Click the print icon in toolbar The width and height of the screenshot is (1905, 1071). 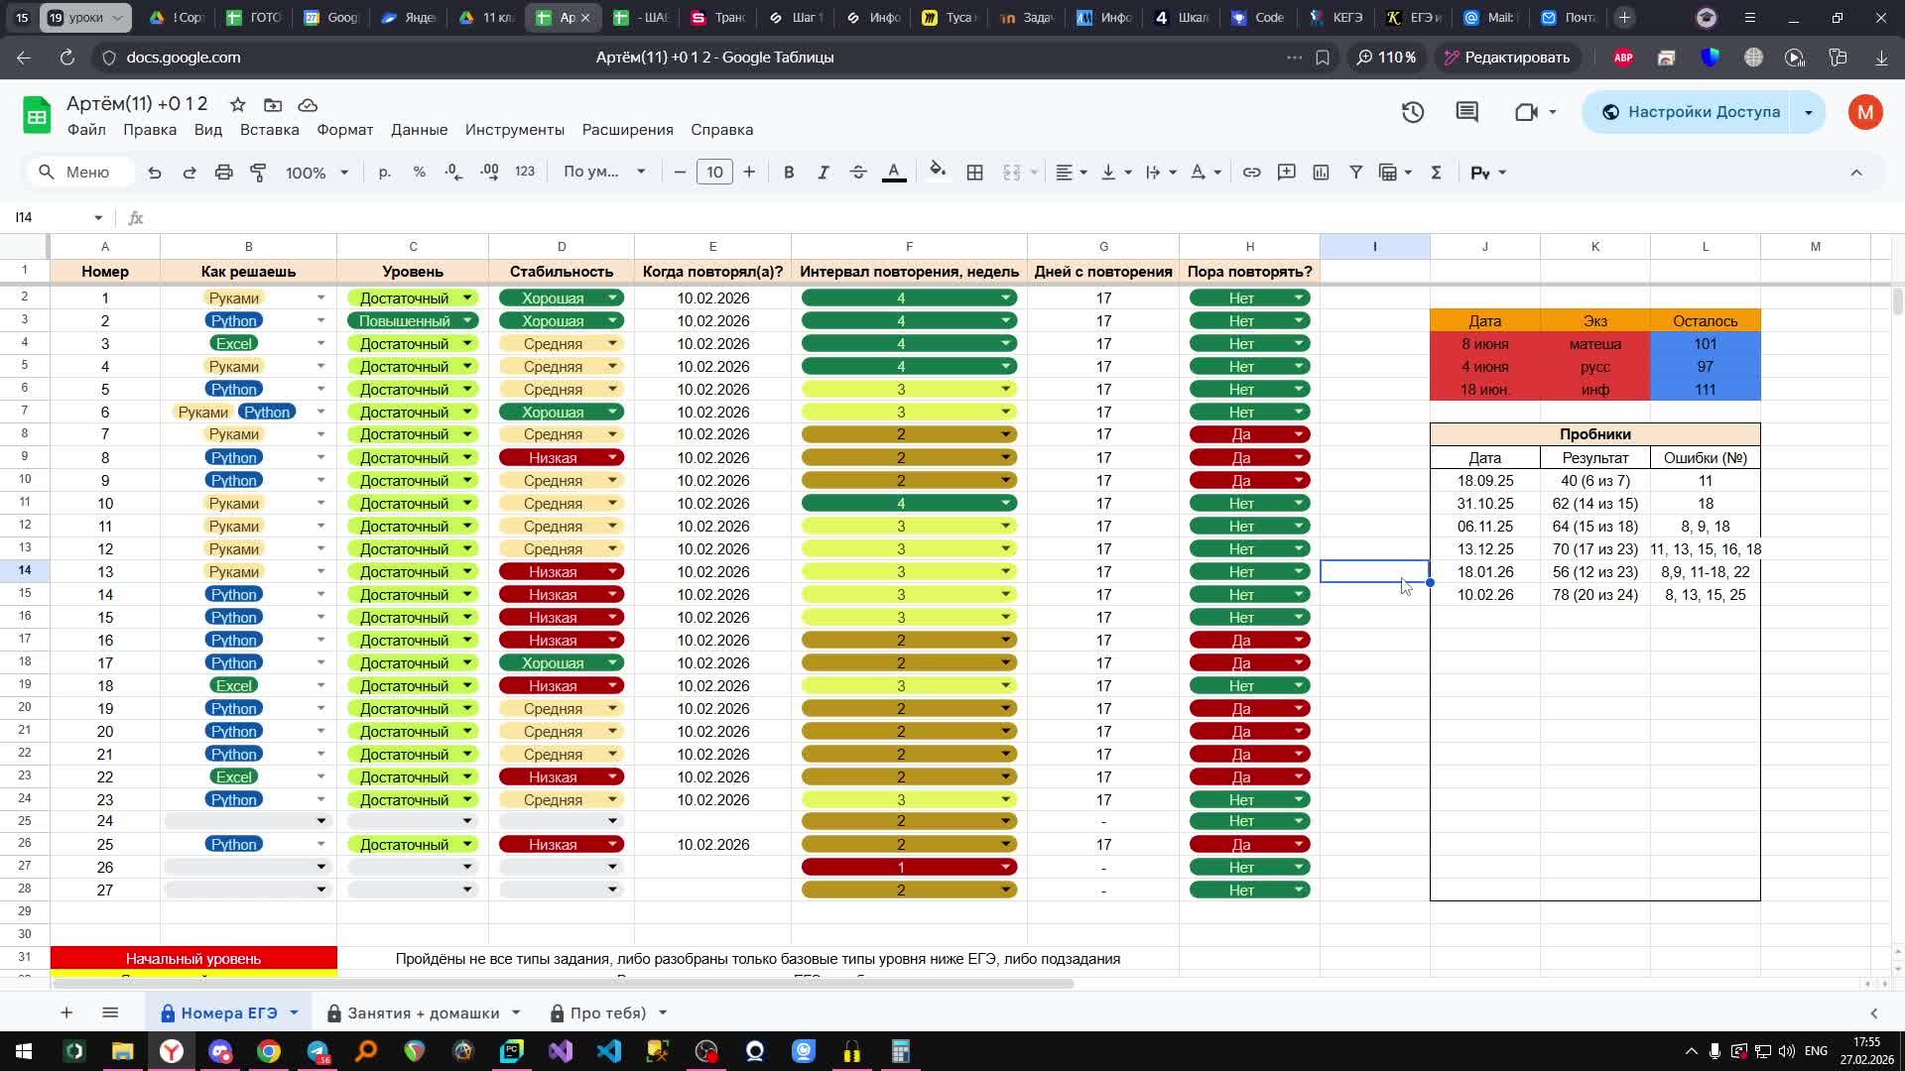point(224,173)
